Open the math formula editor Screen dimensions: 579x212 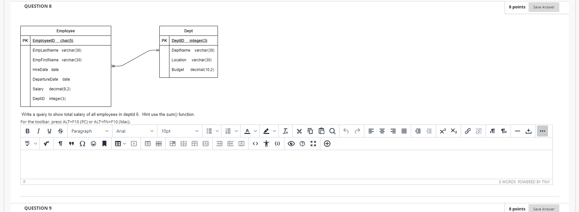click(x=47, y=144)
